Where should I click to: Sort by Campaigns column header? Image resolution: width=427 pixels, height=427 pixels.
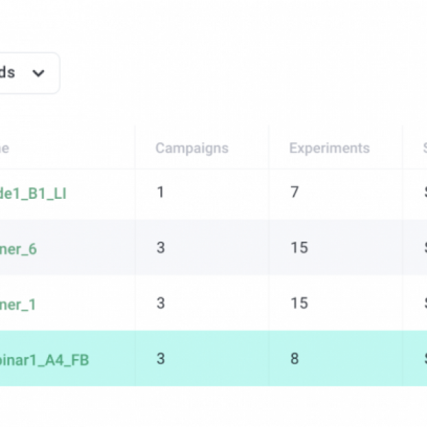point(191,148)
